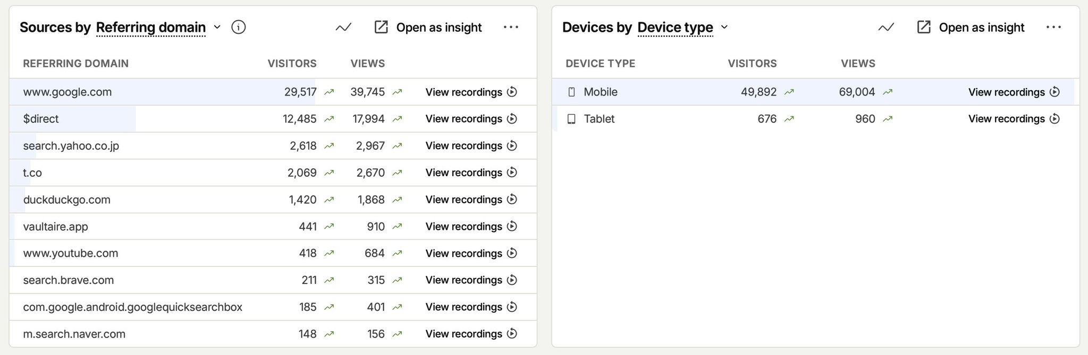Viewport: 1088px width, 355px height.
Task: Select the com.google.android.googlequicksearchbox domain name
Action: point(133,307)
